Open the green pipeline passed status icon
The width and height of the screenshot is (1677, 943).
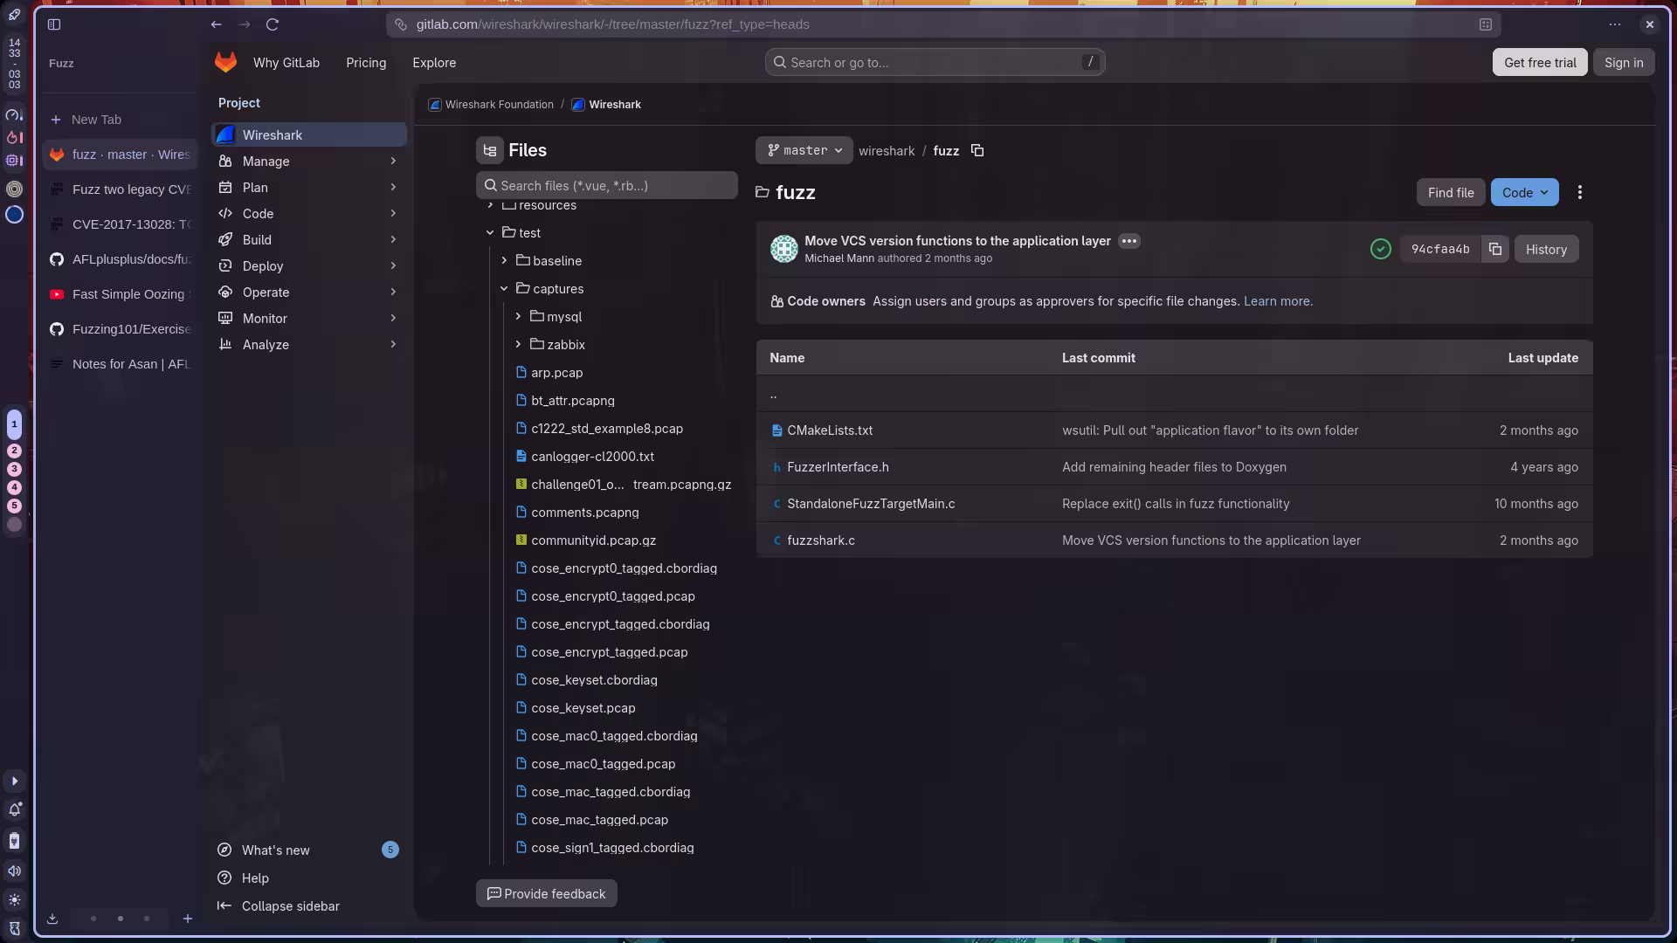coord(1380,250)
